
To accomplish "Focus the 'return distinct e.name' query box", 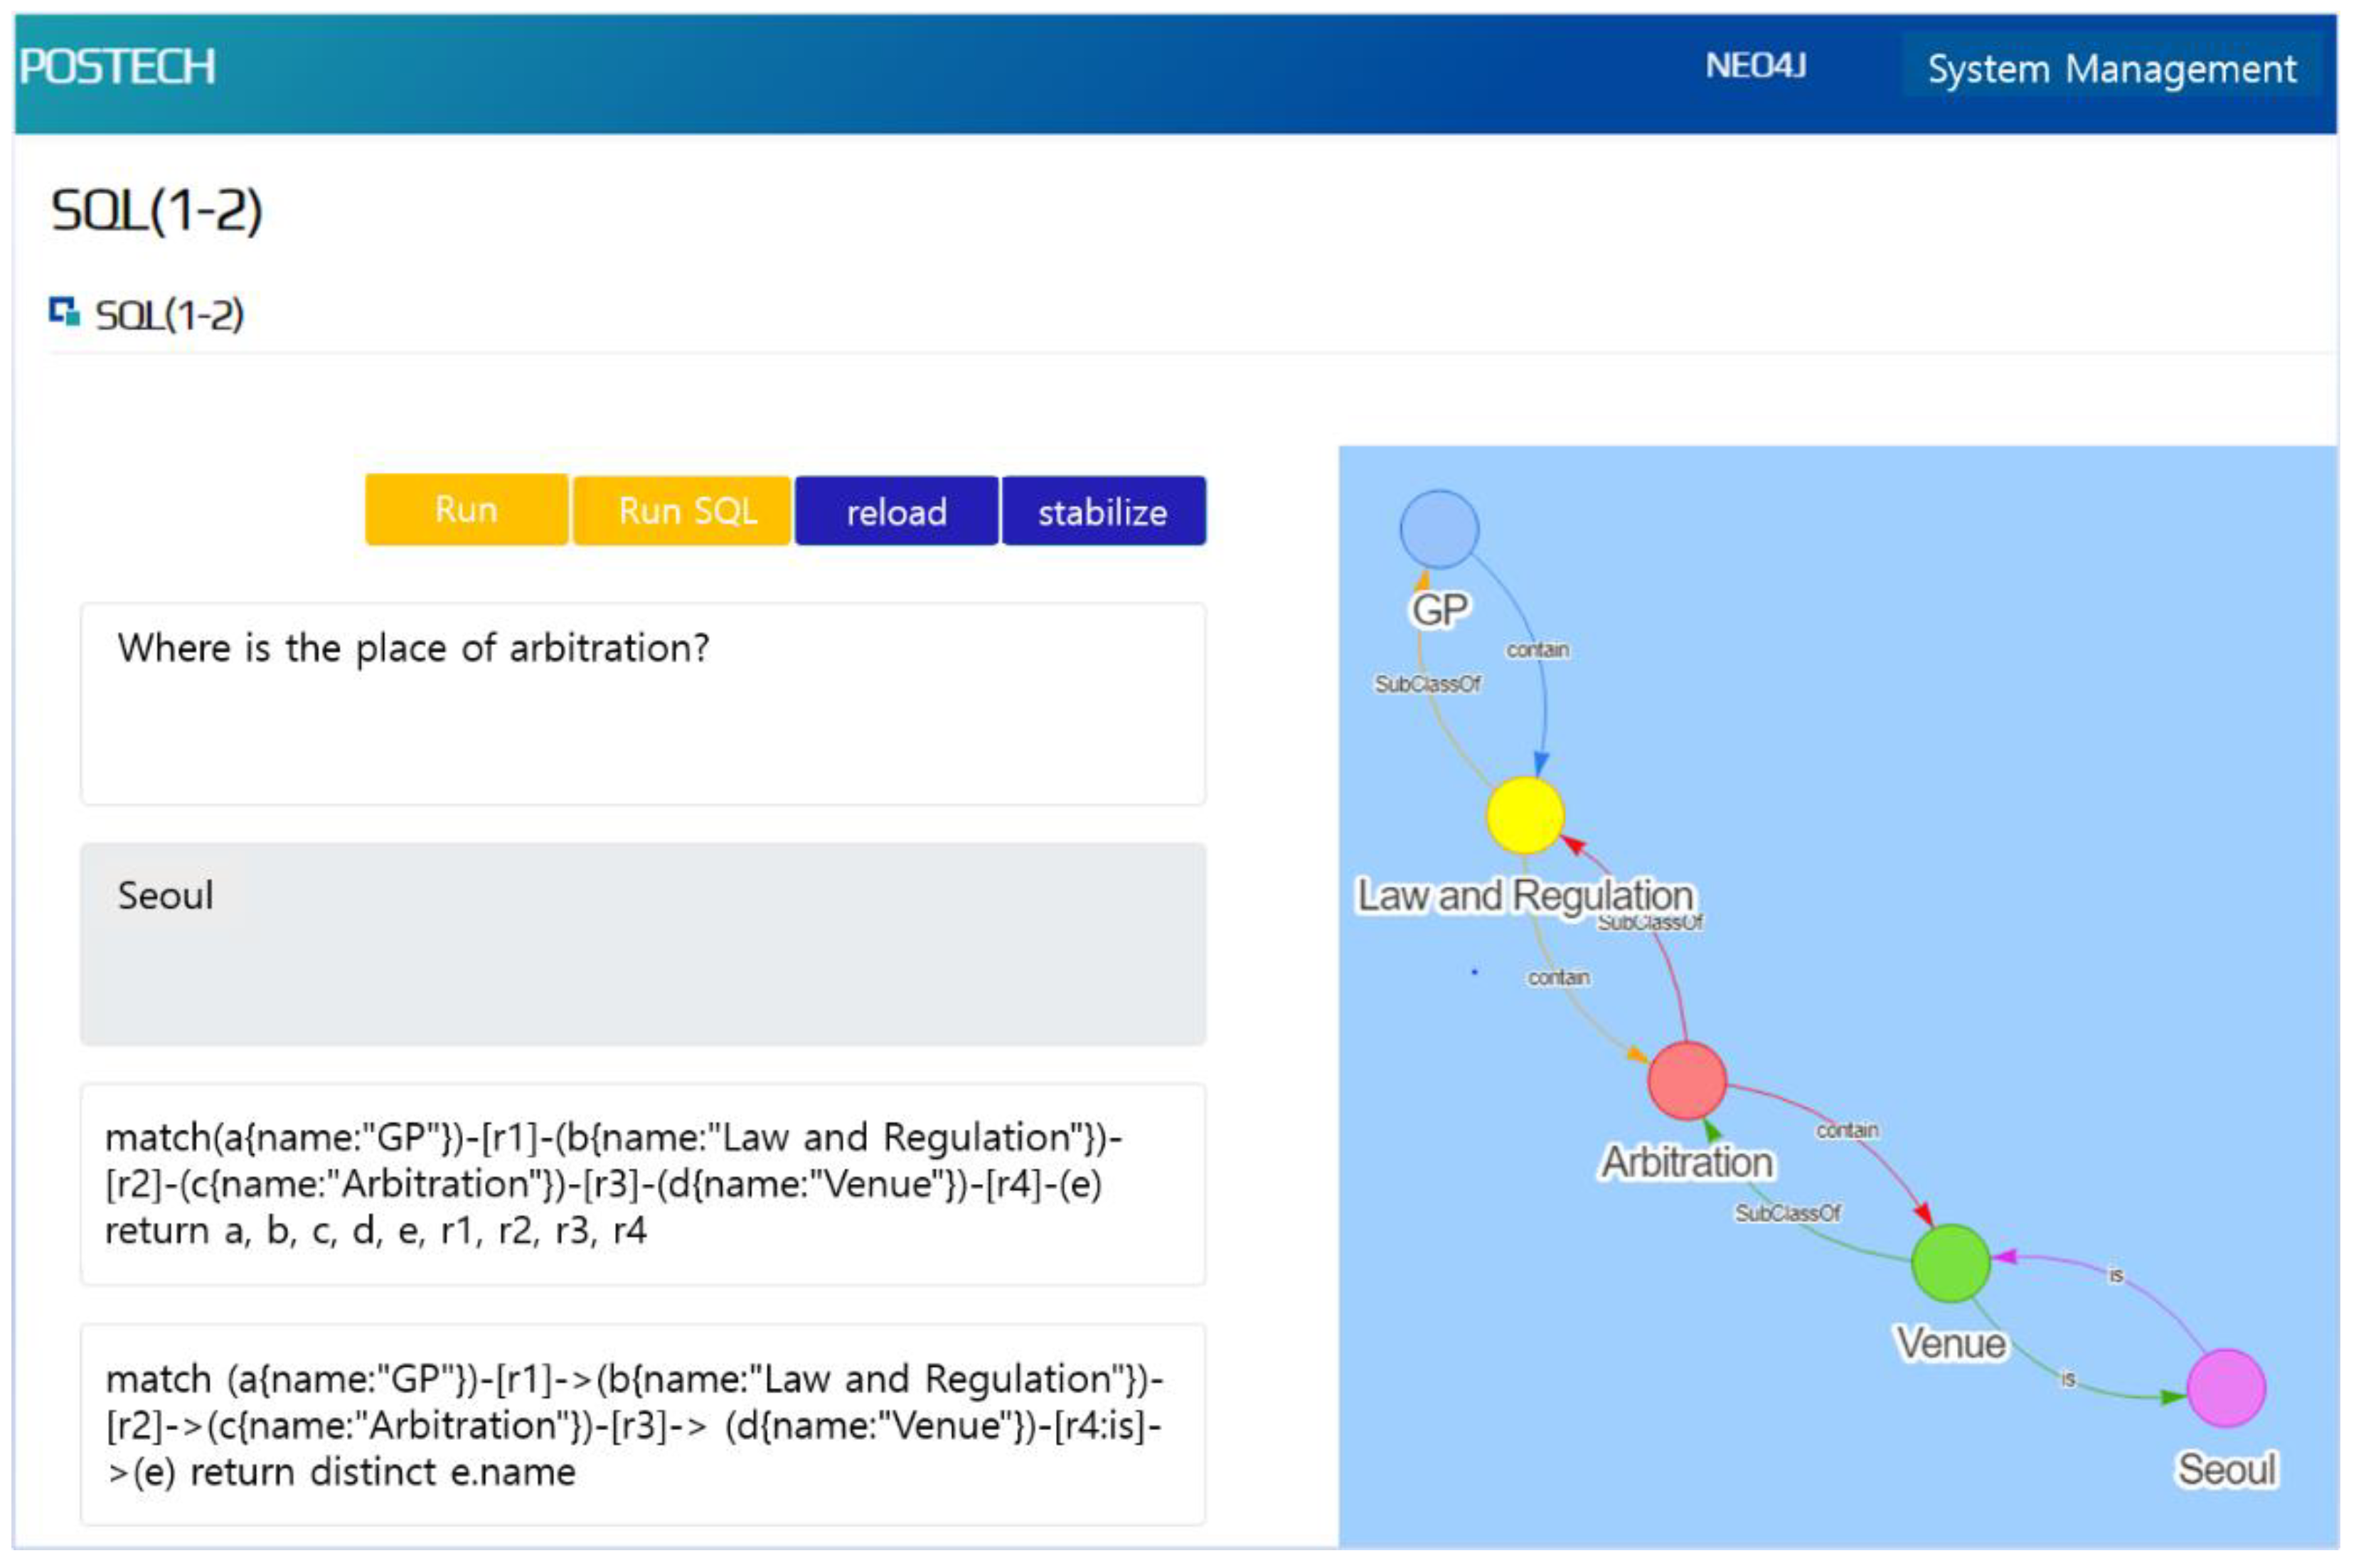I will point(642,1424).
